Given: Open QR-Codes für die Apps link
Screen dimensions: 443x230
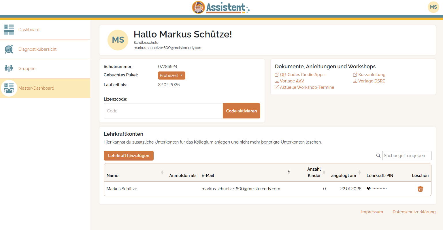Looking at the screenshot, I should click(302, 75).
